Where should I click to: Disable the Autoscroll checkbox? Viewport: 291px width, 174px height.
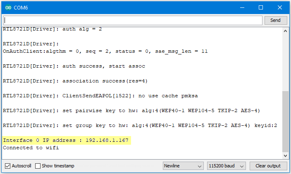coord(7,166)
